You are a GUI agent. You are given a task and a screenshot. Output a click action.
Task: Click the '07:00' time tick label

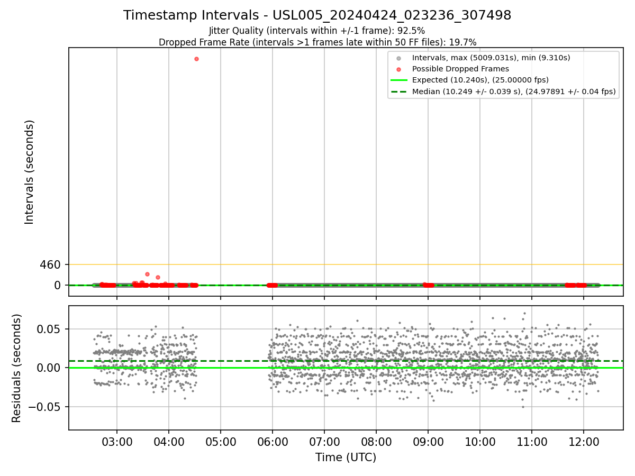tap(324, 441)
